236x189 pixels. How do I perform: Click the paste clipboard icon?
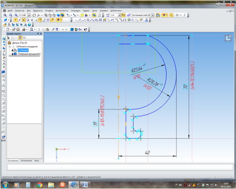pyautogui.click(x=47, y=30)
